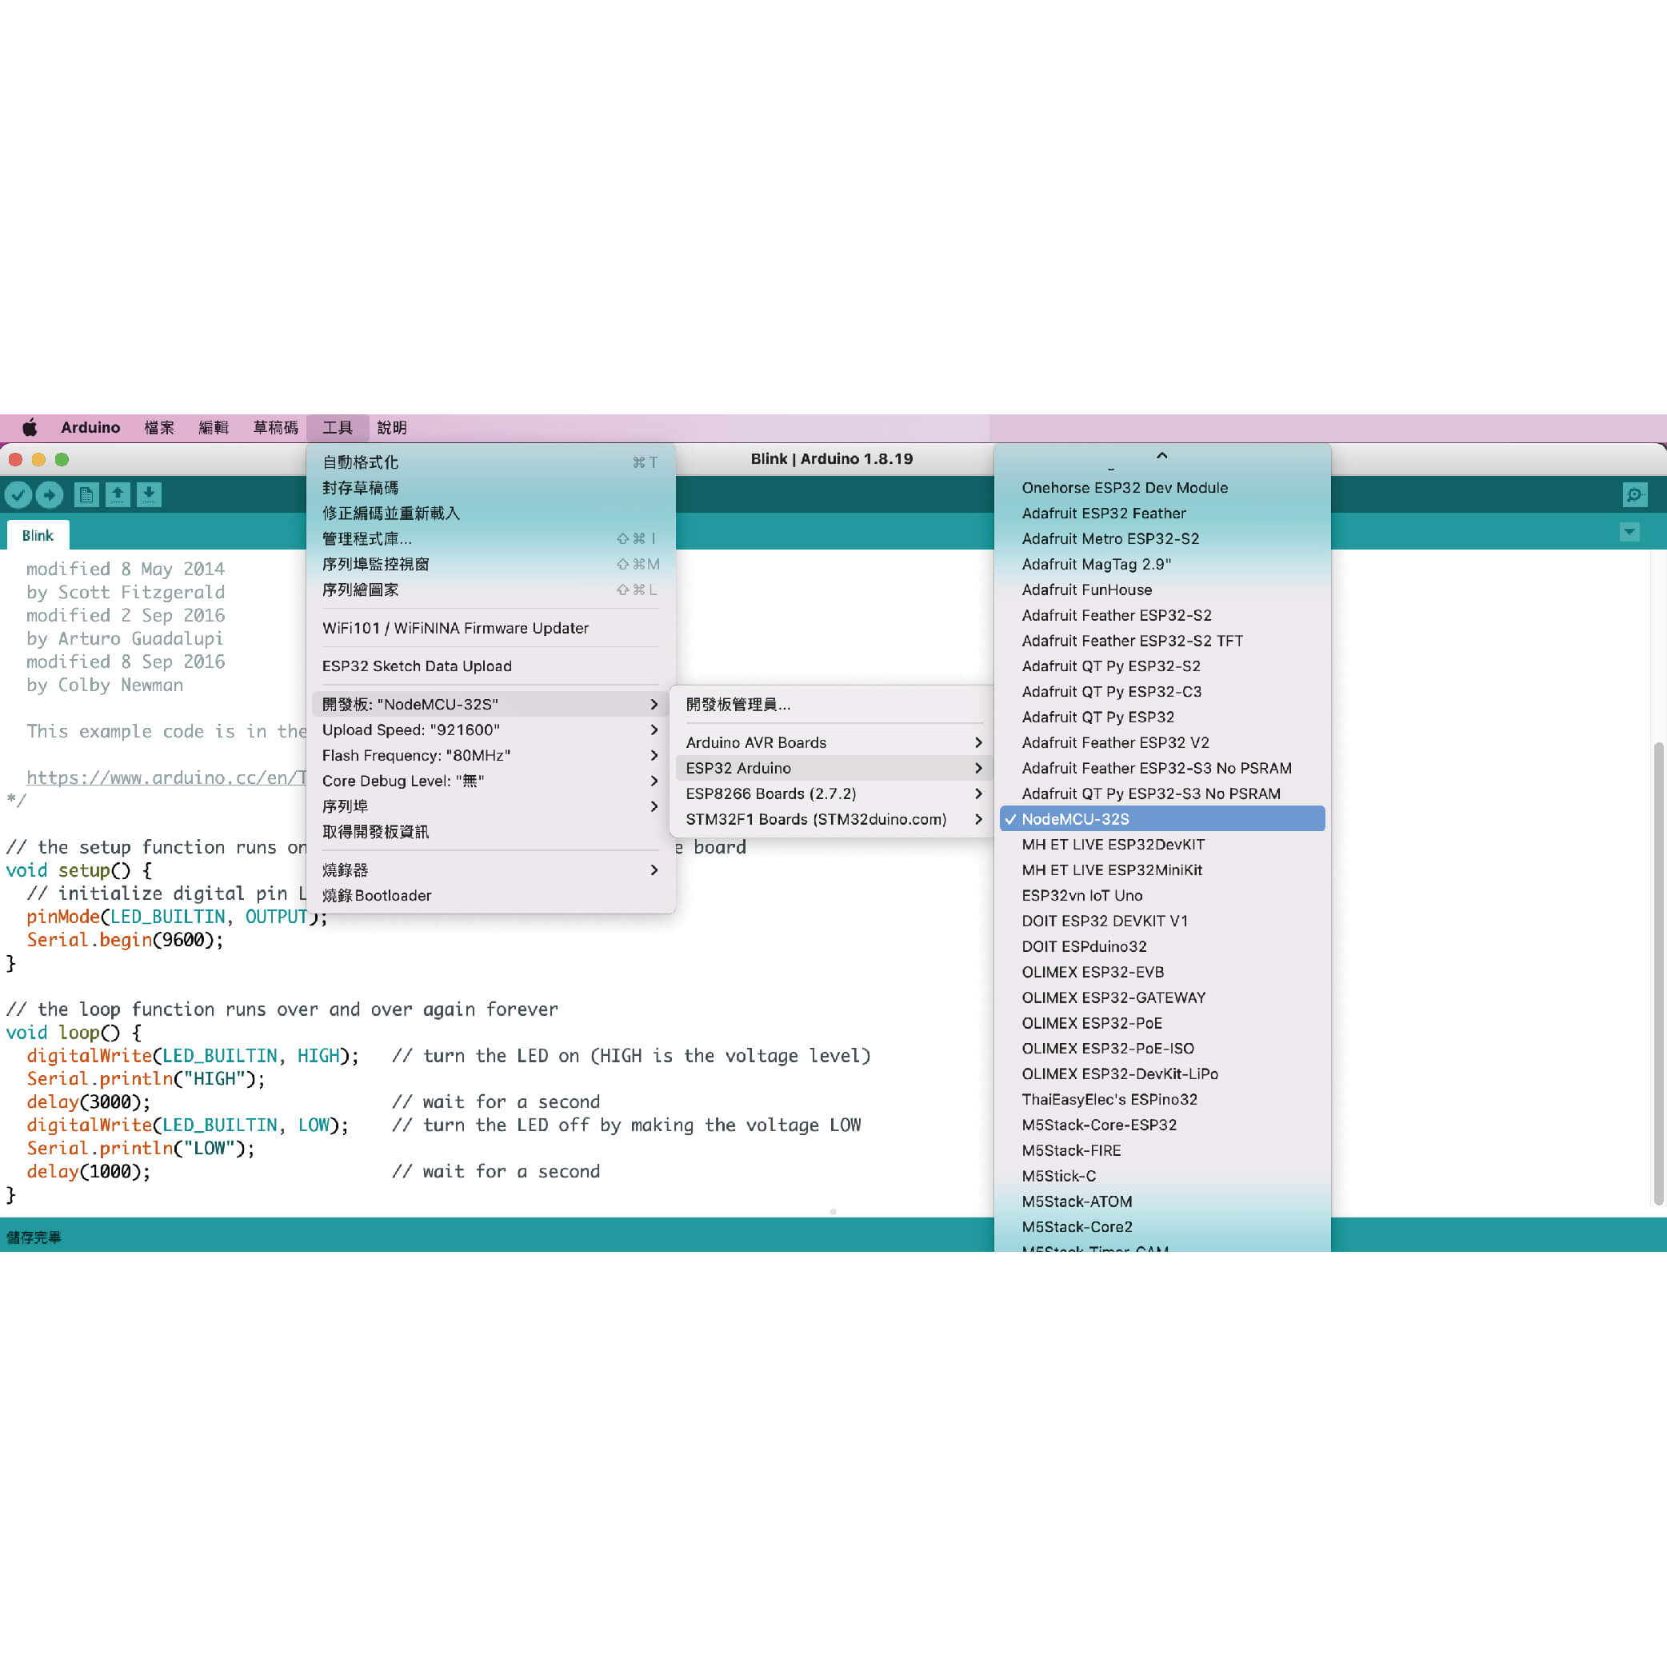The width and height of the screenshot is (1667, 1667).
Task: Click the Upload arrow toolbar icon
Action: (50, 494)
